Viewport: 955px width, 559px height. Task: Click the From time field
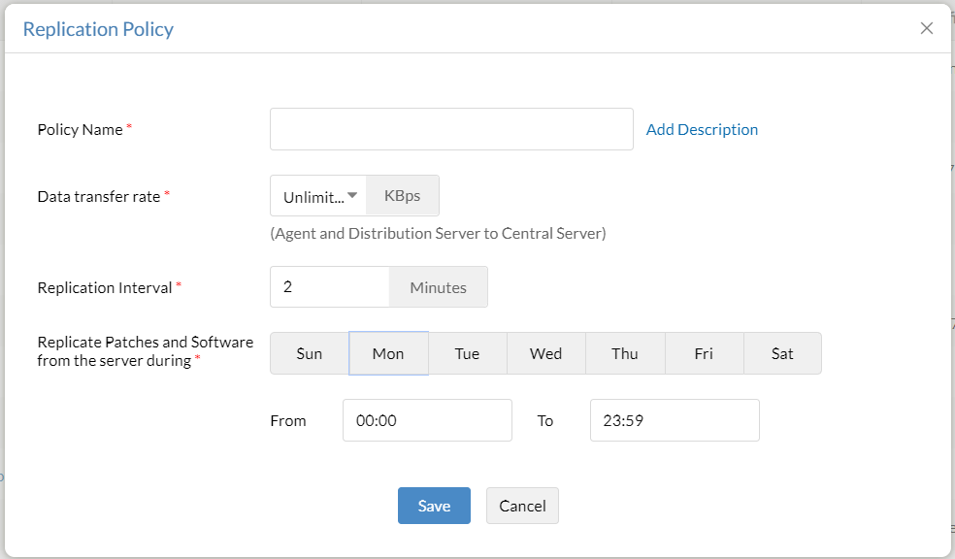(427, 420)
